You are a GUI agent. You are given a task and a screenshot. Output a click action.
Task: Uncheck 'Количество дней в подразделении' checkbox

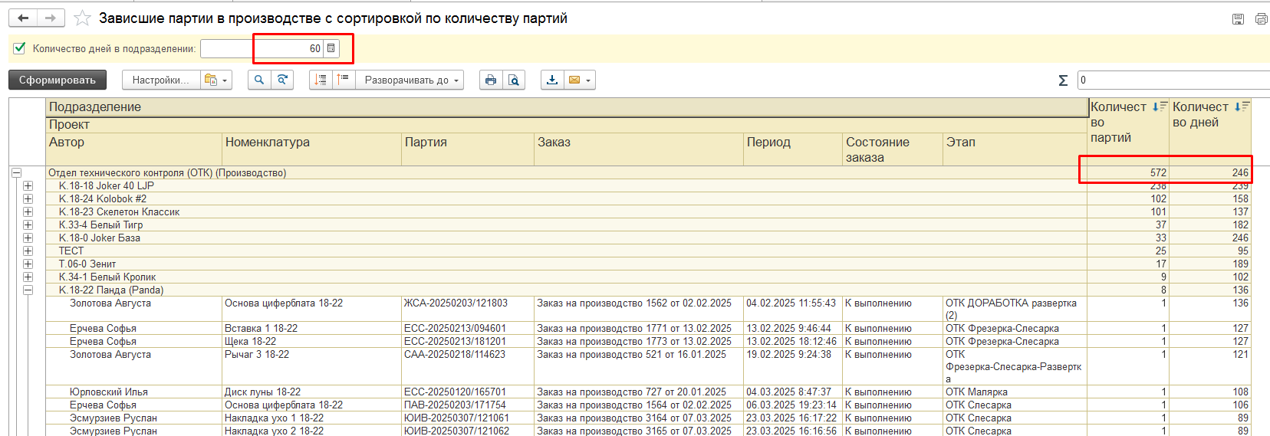coord(20,48)
